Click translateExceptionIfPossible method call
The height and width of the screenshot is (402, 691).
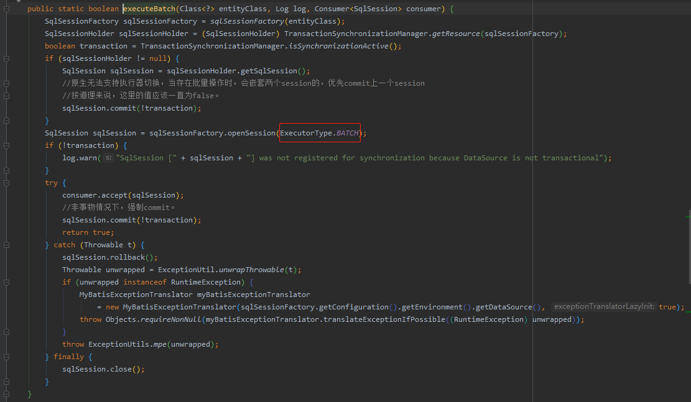pyautogui.click(x=384, y=319)
